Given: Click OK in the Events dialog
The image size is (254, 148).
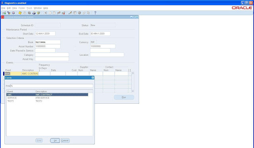Looking at the screenshot, I should (x=55, y=140).
